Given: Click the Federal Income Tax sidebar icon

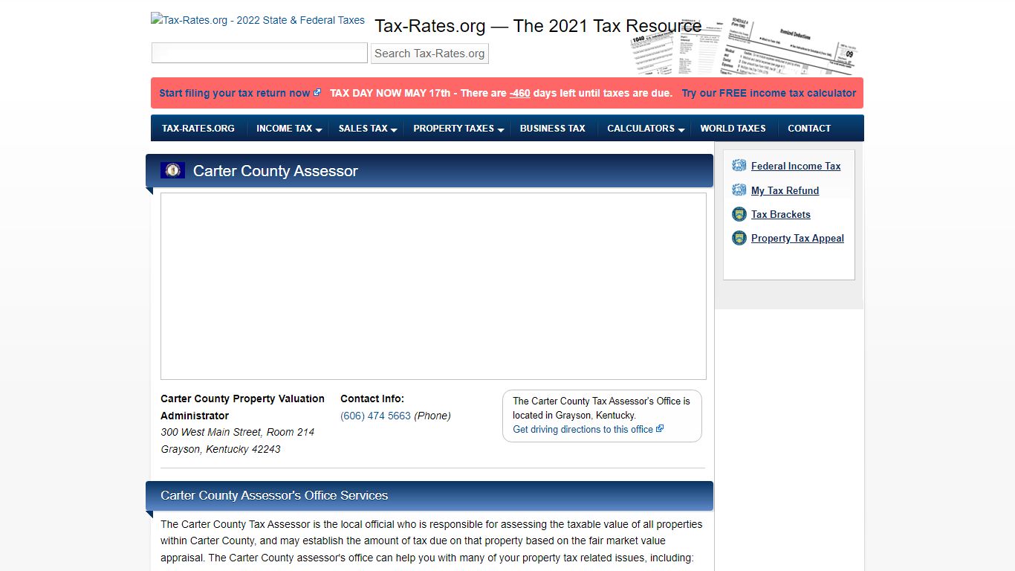Looking at the screenshot, I should tap(739, 166).
